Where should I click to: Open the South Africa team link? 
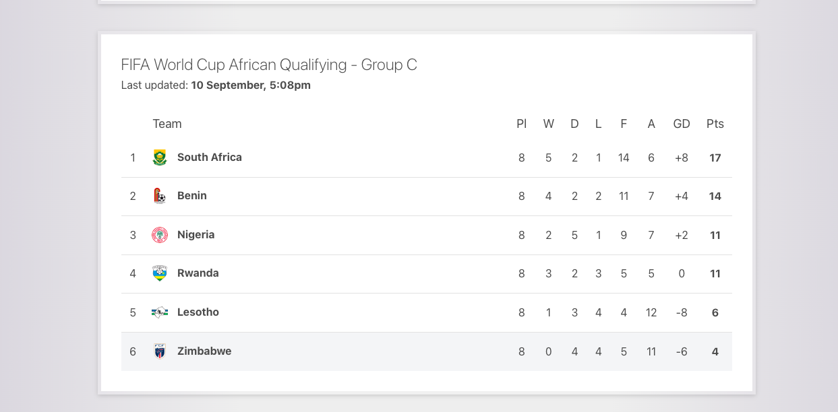210,157
